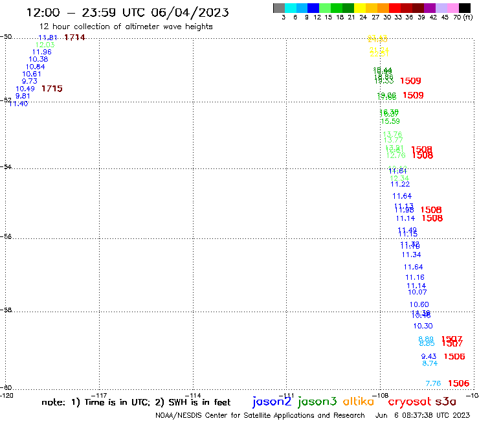Click the value 11.40 near latitude -52
This screenshot has width=479, height=421.
coord(18,104)
